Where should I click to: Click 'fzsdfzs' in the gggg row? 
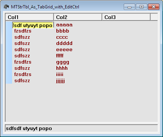(x=23, y=62)
